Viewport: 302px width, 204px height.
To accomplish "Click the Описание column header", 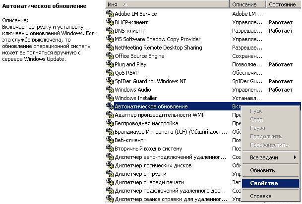I will [247, 4].
